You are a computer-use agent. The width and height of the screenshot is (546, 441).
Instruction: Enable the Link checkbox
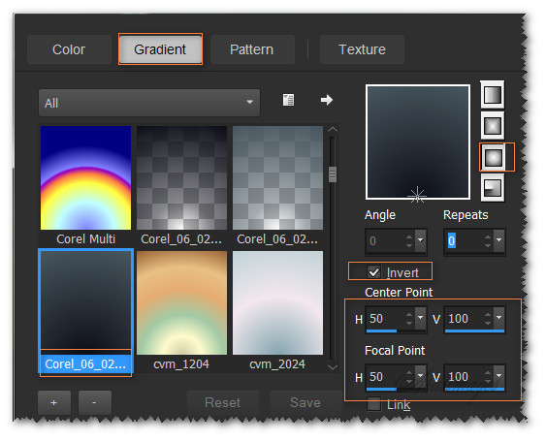pyautogui.click(x=374, y=404)
